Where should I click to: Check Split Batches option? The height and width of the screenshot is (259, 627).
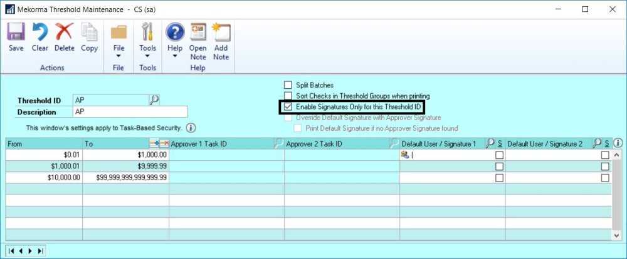(288, 85)
